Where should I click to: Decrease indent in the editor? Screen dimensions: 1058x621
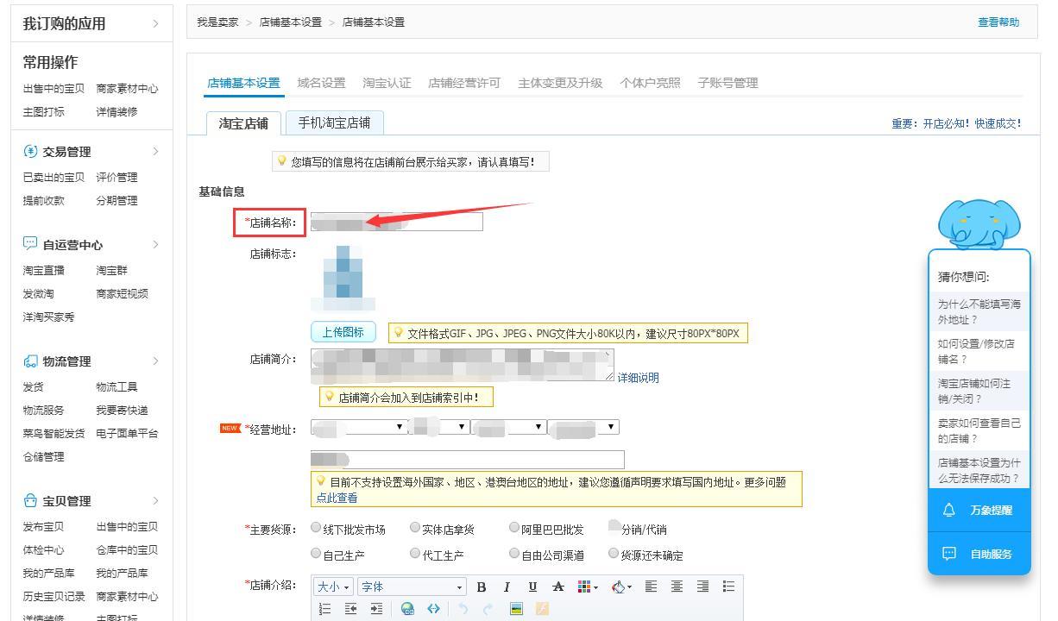coord(351,609)
